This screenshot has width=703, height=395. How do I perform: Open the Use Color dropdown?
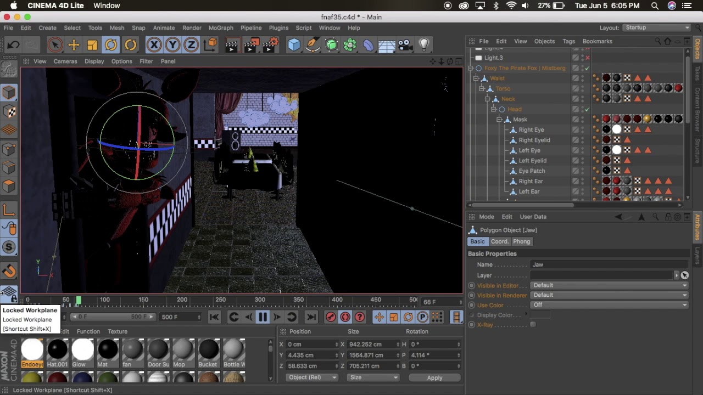610,305
